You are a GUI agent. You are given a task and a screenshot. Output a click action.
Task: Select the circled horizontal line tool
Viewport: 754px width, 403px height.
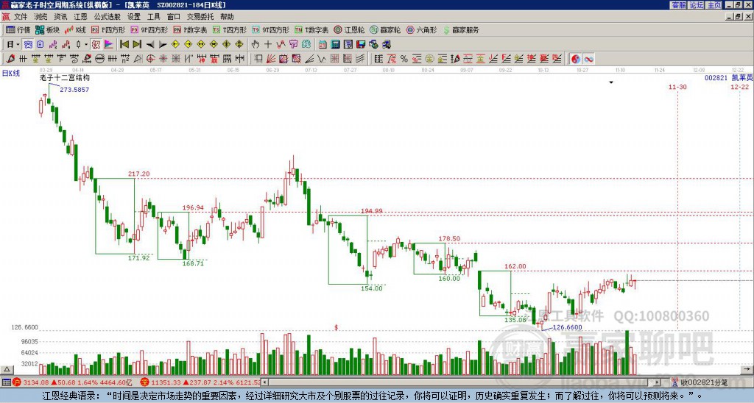[99, 59]
